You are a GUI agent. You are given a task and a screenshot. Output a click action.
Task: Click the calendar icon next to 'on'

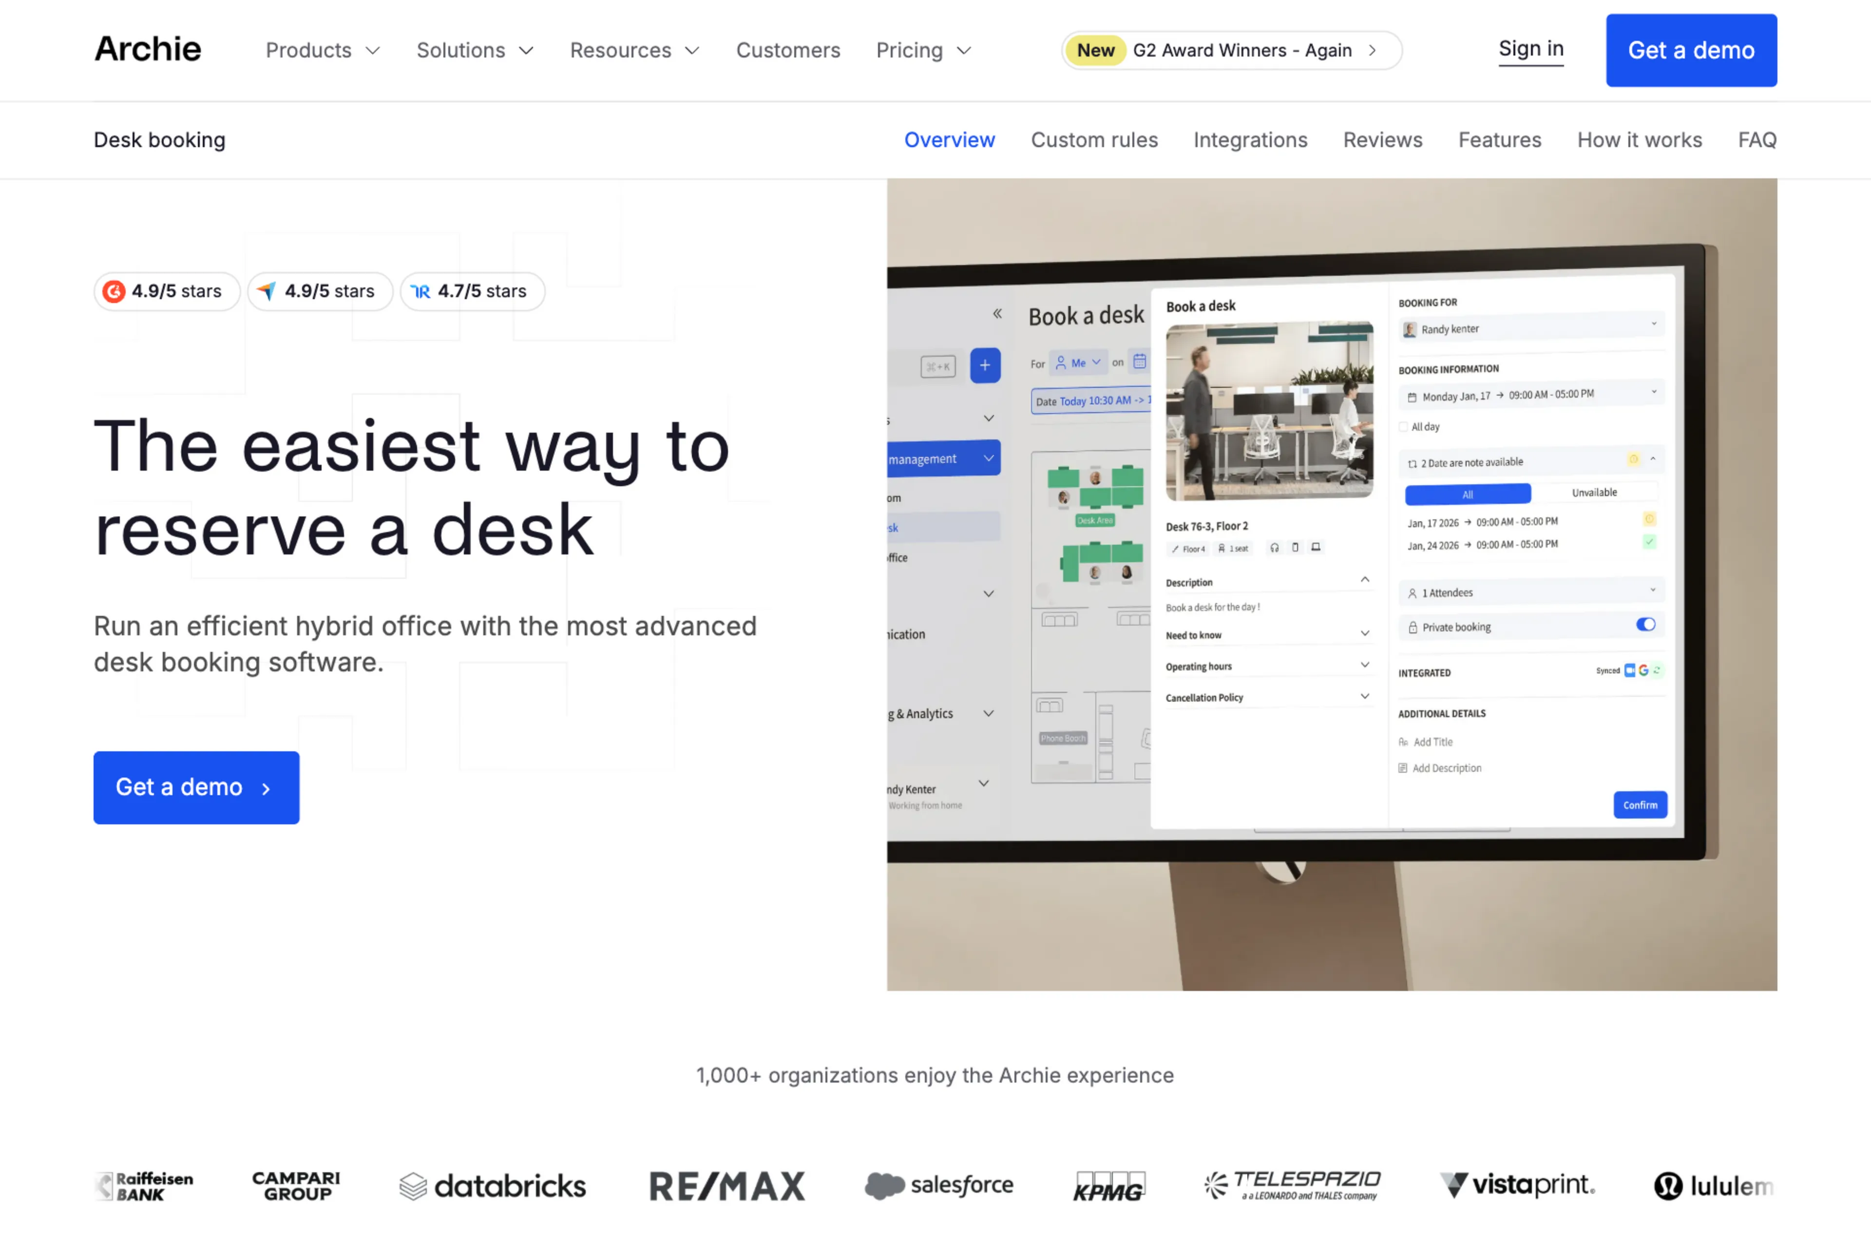1139,362
